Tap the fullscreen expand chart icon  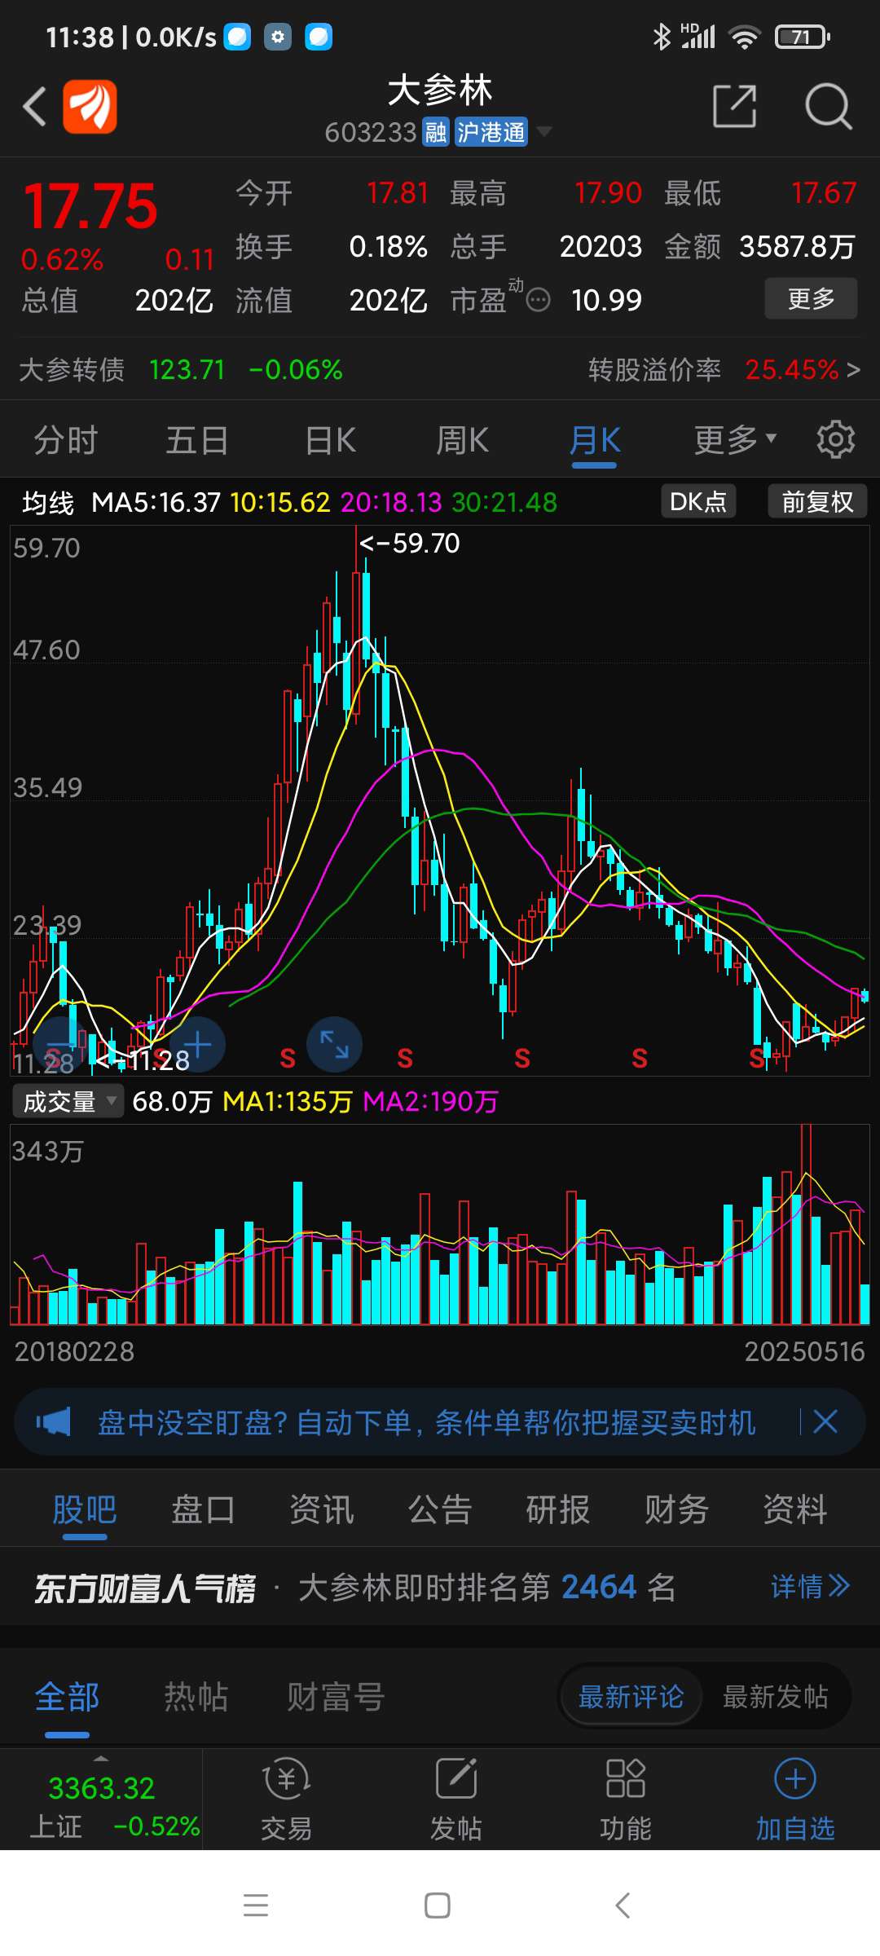click(334, 1045)
